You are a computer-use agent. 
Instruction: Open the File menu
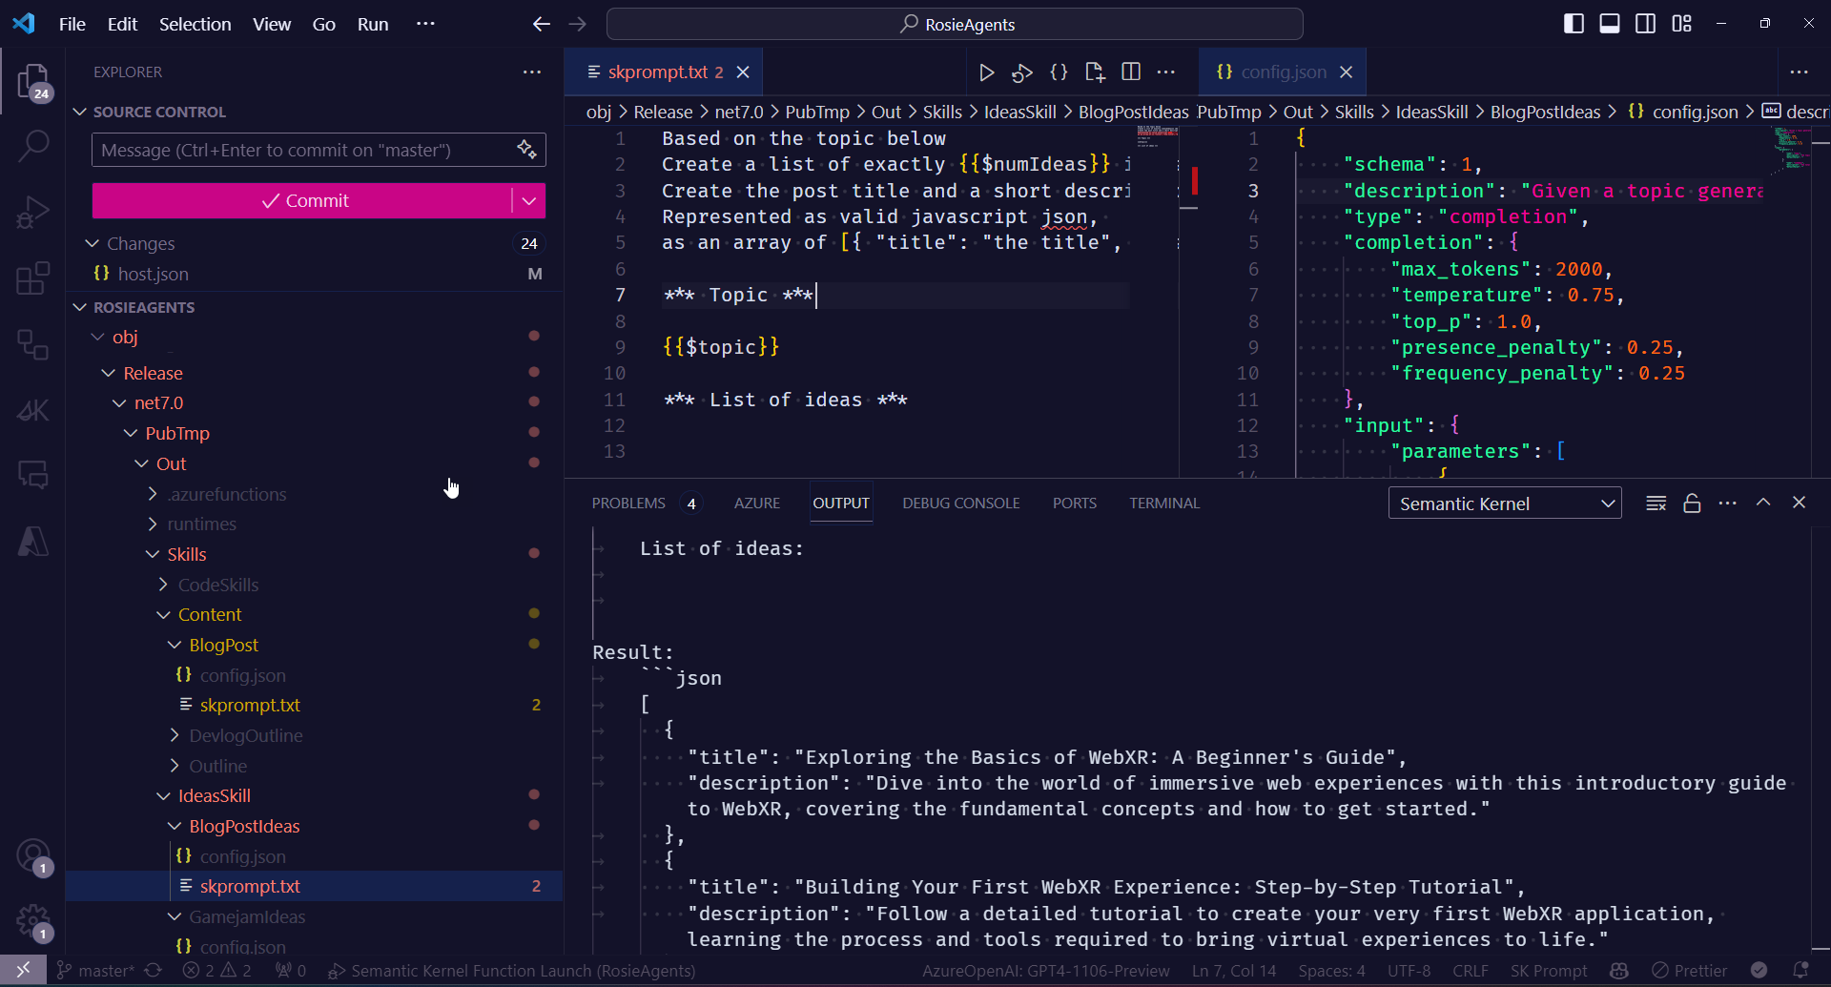click(72, 24)
